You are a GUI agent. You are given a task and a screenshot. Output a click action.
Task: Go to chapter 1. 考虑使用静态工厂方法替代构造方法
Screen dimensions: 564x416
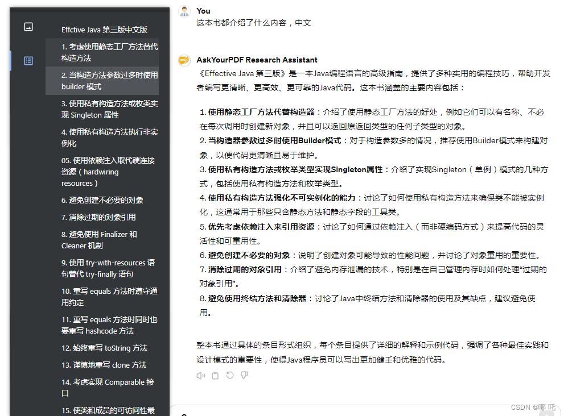pos(102,52)
